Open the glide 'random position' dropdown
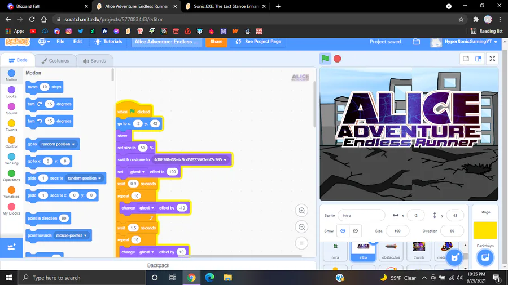The width and height of the screenshot is (508, 285). [84, 179]
